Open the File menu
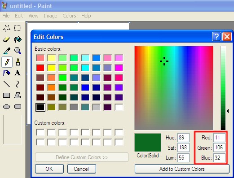 click(x=6, y=16)
